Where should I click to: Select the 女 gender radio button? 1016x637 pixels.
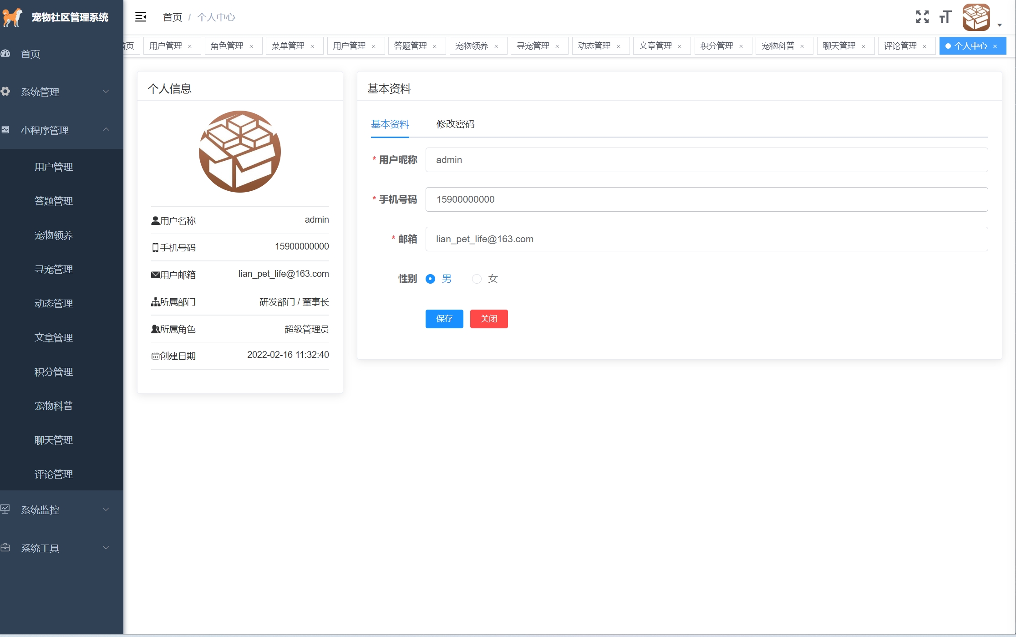coord(477,279)
